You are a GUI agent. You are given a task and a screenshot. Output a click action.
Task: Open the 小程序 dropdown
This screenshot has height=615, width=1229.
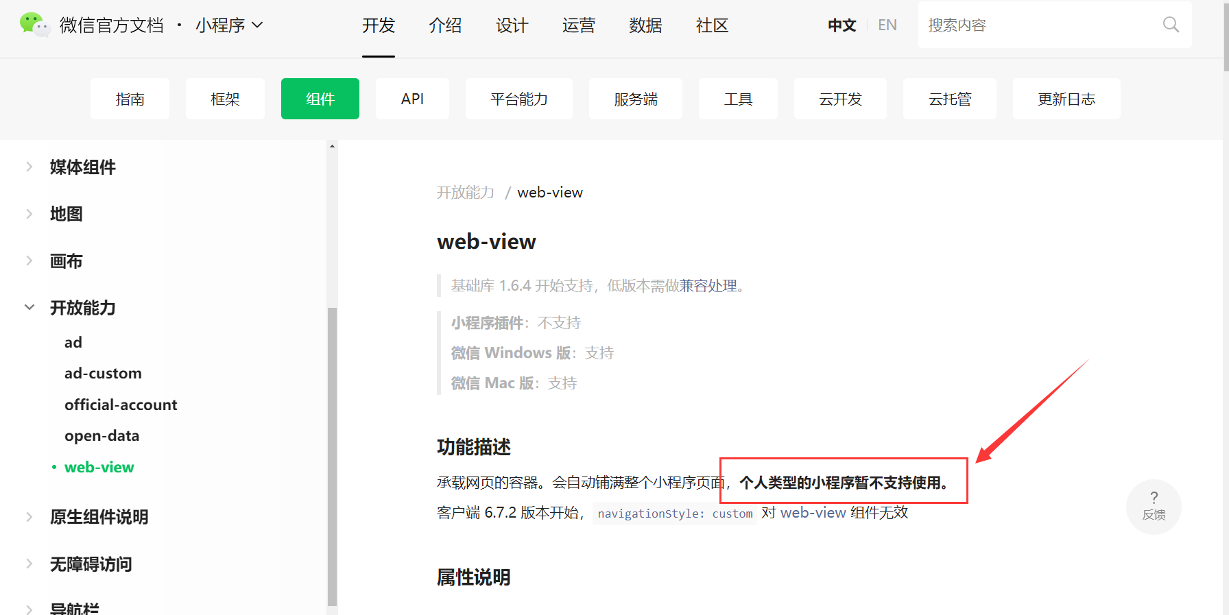coord(229,25)
